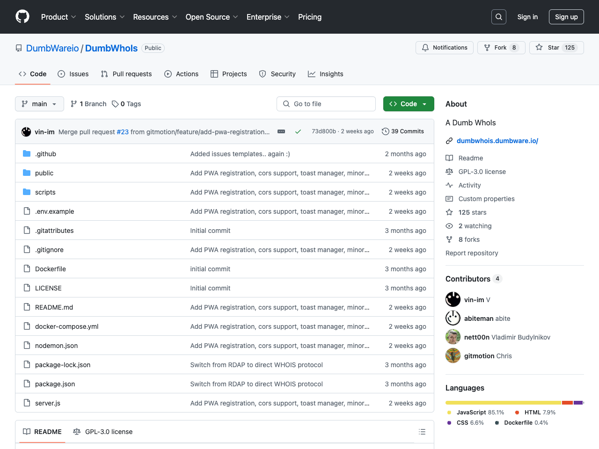Open commit hash 73d800b
Image resolution: width=599 pixels, height=449 pixels.
[x=324, y=131]
